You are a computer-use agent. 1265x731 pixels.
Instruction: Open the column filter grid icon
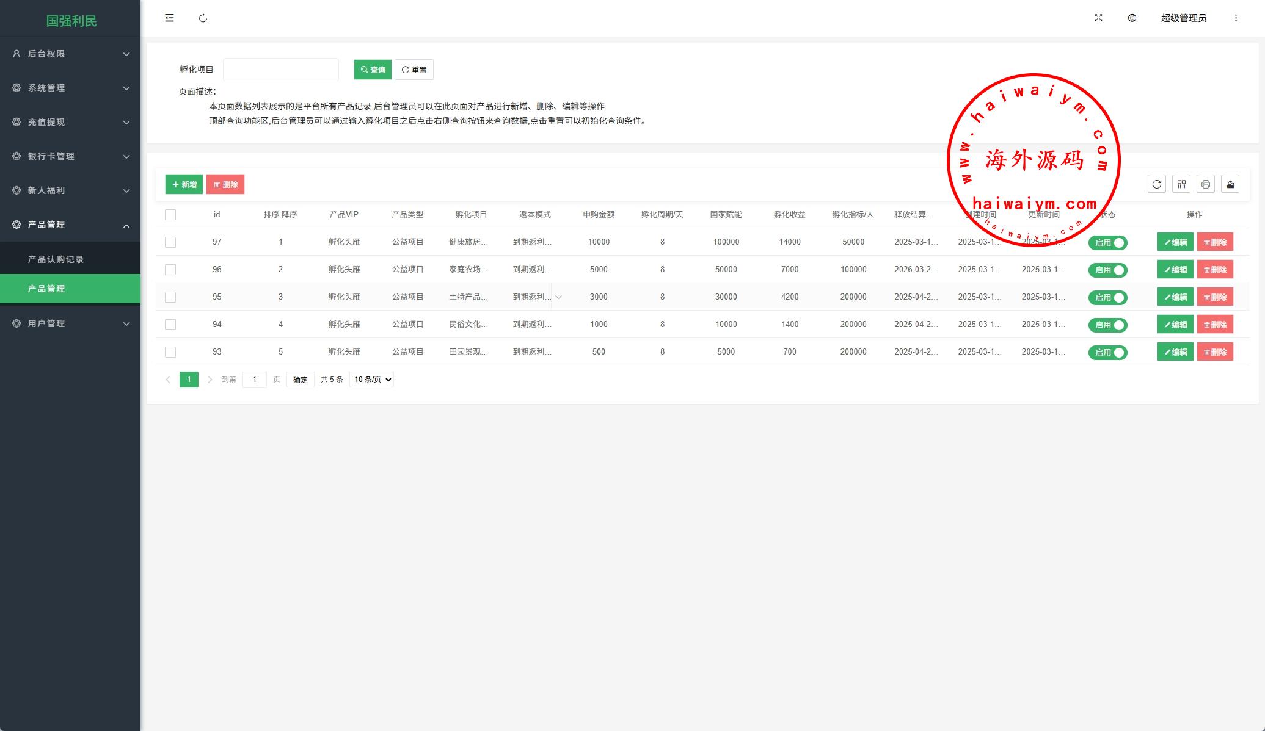(x=1181, y=184)
